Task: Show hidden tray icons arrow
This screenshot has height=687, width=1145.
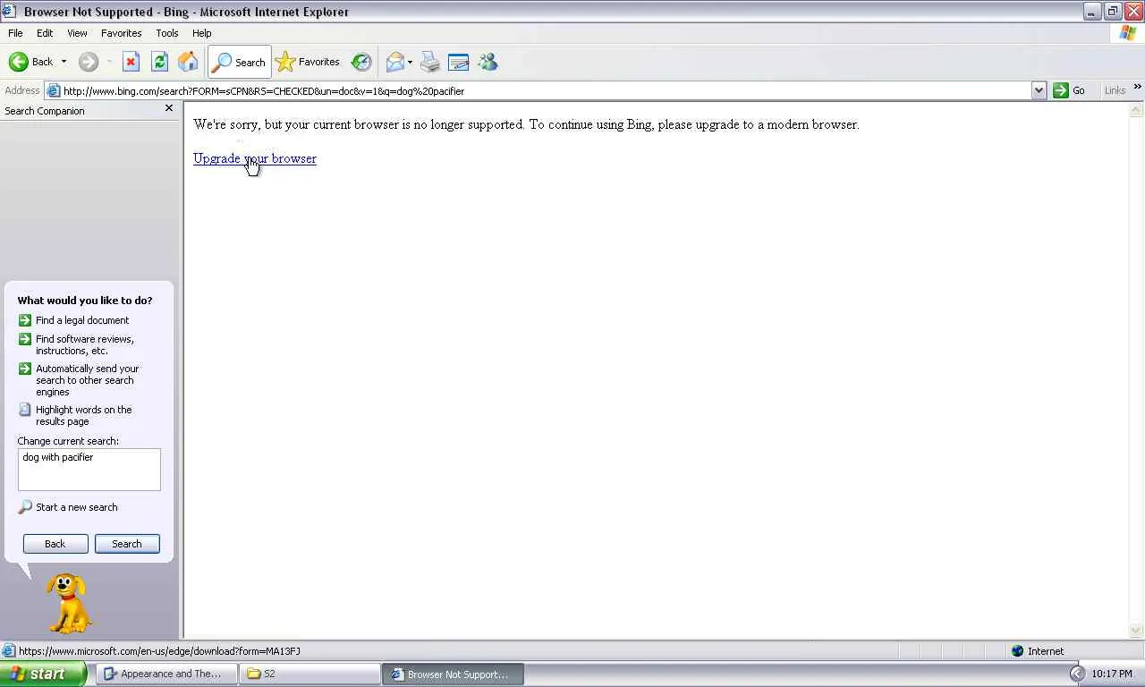Action: [1077, 674]
